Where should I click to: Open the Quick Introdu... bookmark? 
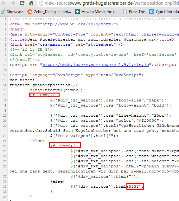point(164,12)
